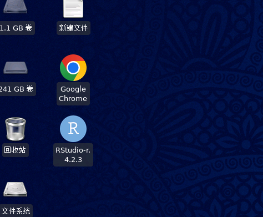Click the '241 GB 卷' label text

[x=17, y=89]
